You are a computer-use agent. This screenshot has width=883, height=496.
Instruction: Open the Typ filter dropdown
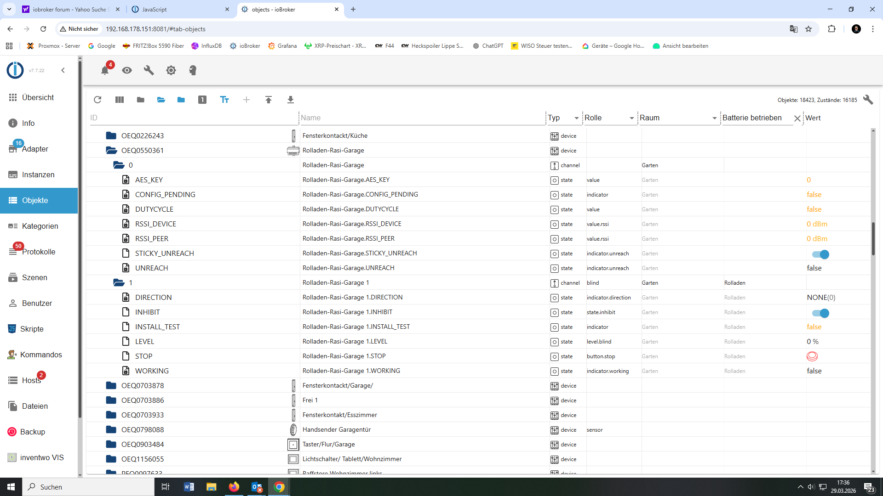(x=576, y=118)
